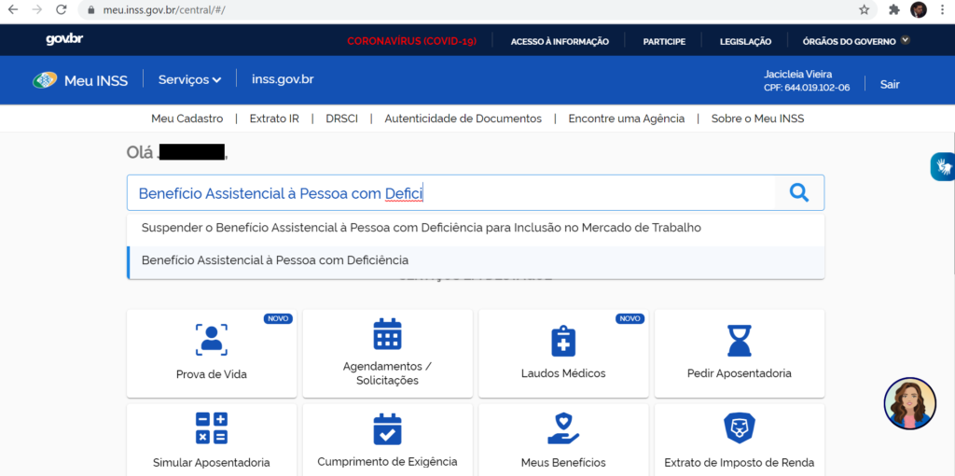Click the Simular Aposentadoria calculator icon
The width and height of the screenshot is (955, 476).
pos(212,428)
